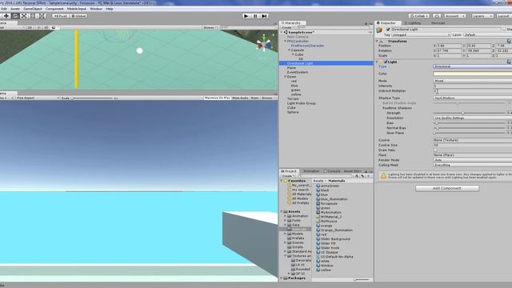Toggle Mute Audio in Game view
Viewport: 512px width, 288px height.
(240, 98)
